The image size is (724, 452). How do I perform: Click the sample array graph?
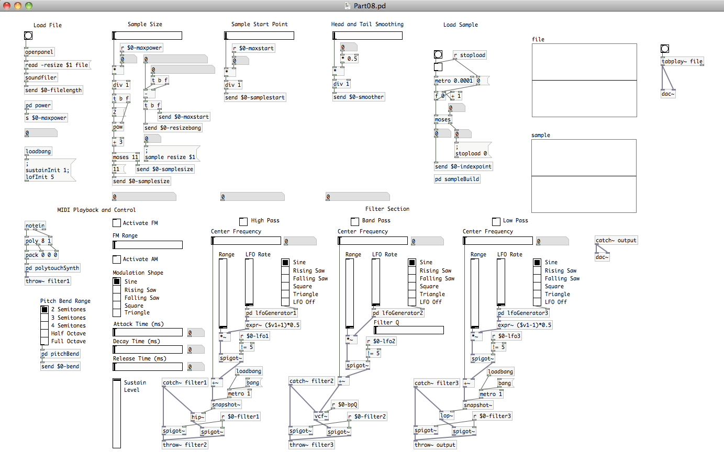[x=584, y=176]
